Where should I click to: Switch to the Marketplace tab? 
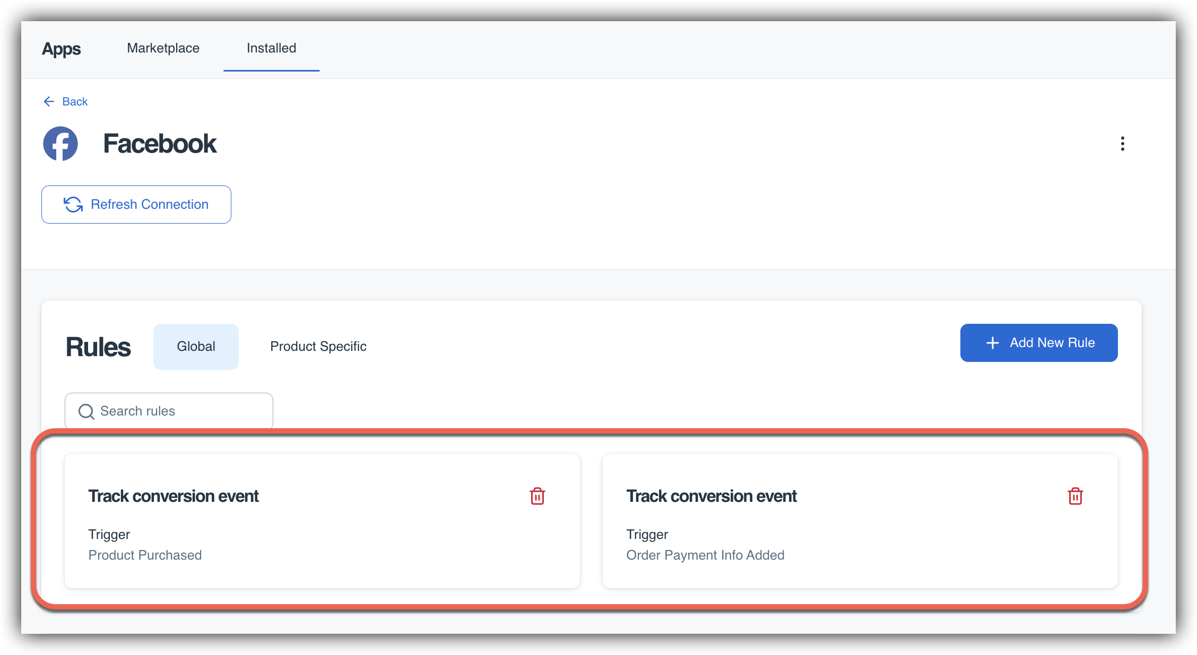[163, 48]
